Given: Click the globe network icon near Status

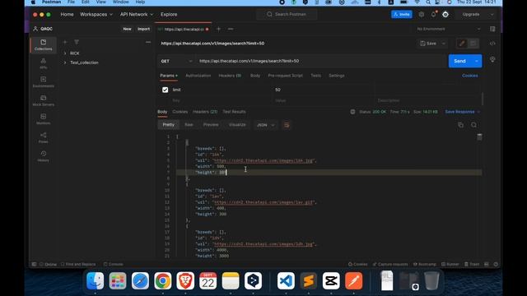Looking at the screenshot, I should pos(352,112).
